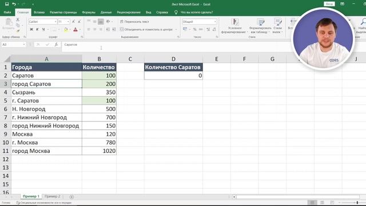Switch to the Формулы ribbon tab

[x=89, y=12]
